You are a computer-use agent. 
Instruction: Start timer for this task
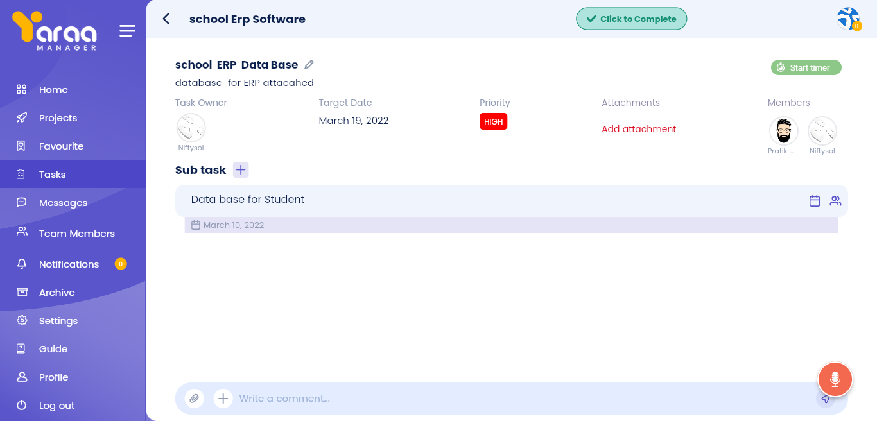[x=806, y=67]
